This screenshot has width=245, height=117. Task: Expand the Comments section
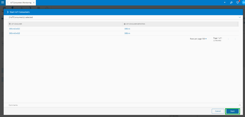pos(240,105)
